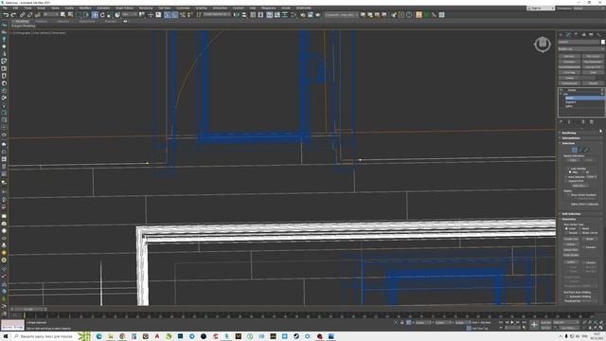Choose the Select Object tool
606x341 pixels.
63,15
